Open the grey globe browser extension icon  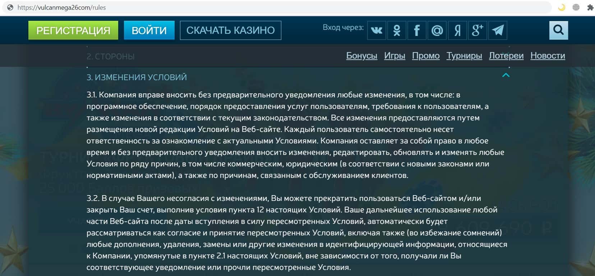tap(576, 8)
